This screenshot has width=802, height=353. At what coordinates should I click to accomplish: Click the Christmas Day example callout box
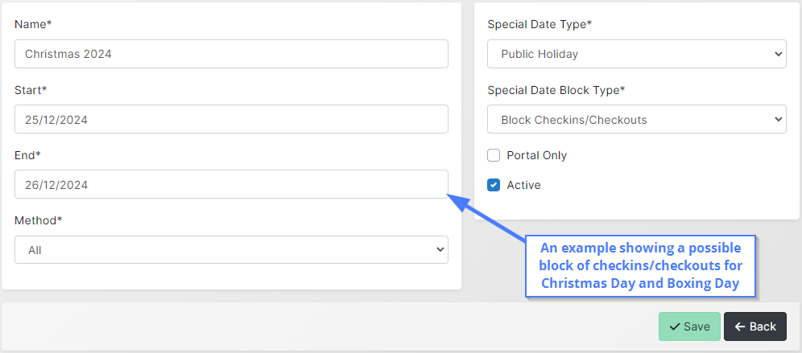point(641,265)
